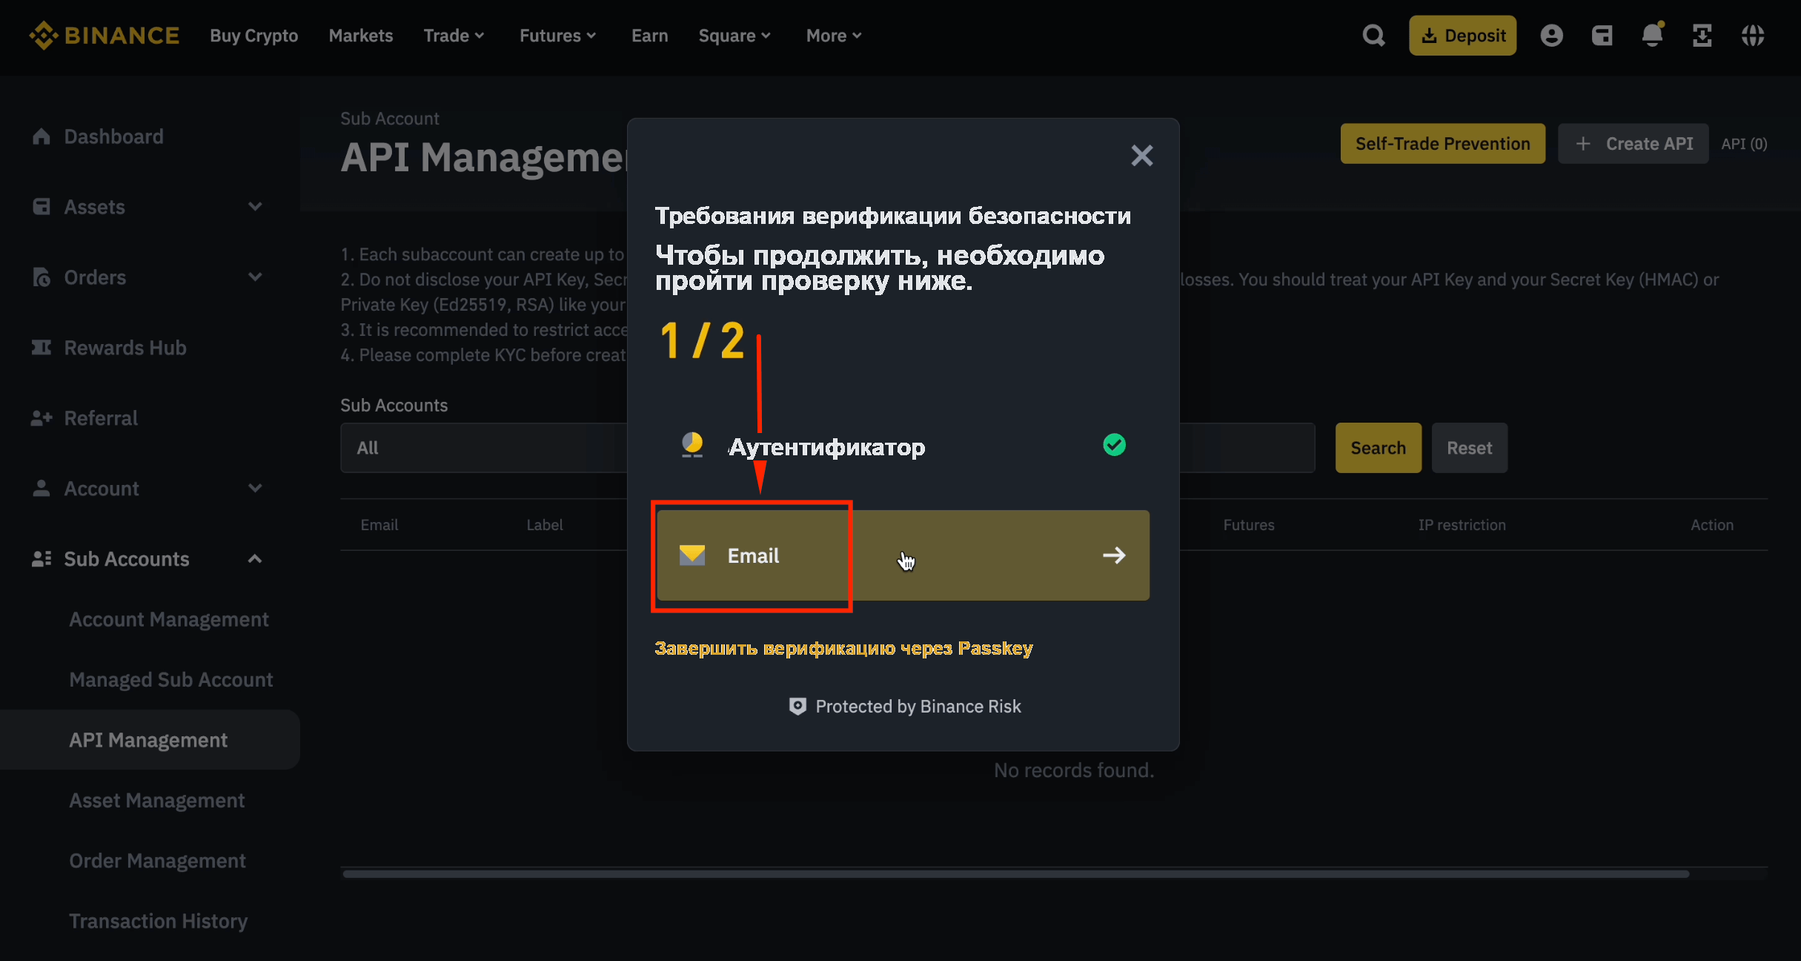Click the Binance Risk shield icon
Viewport: 1801px width, 961px height.
[x=797, y=707]
